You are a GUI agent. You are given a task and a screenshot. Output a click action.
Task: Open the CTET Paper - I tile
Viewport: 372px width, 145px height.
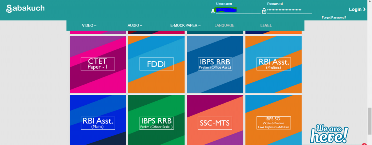[x=98, y=64]
